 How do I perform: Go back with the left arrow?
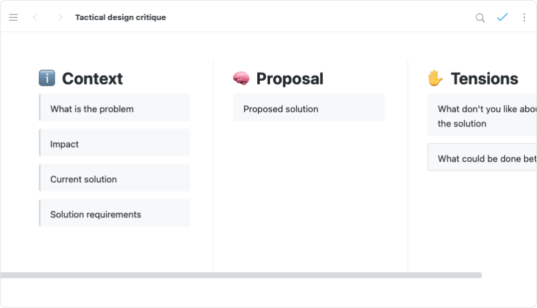35,18
